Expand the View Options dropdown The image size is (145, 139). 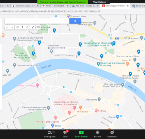100,2
